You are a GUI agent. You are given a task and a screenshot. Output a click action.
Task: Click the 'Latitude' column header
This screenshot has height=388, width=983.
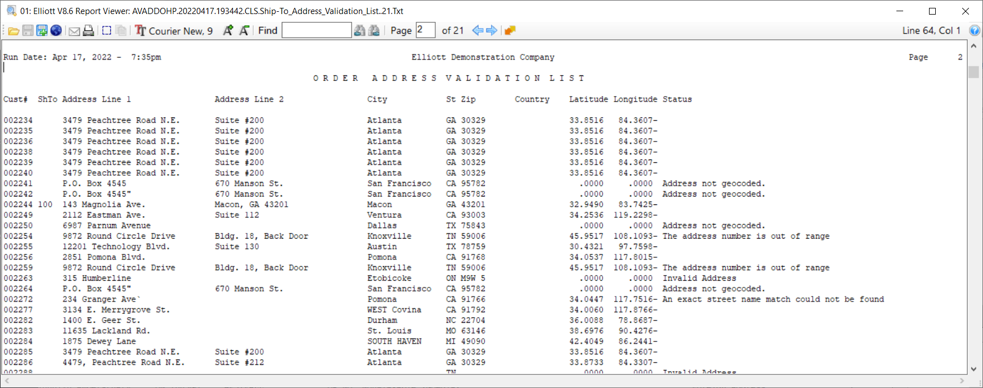[588, 99]
